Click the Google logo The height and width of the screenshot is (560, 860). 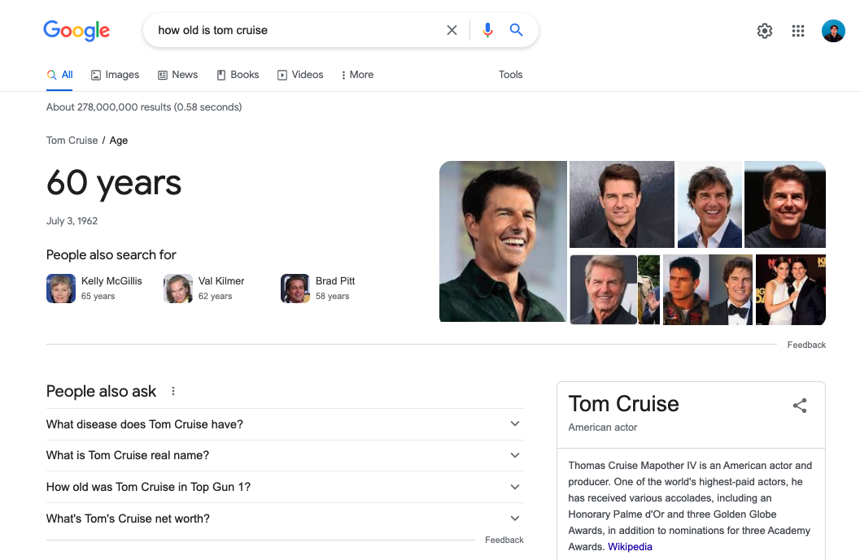pos(76,31)
